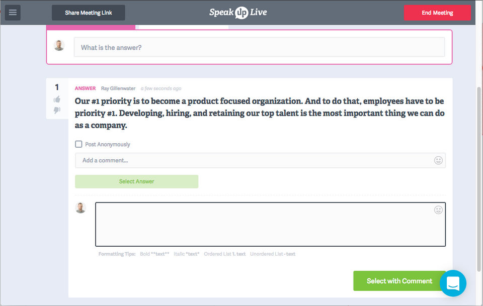Click the avatar beside the large comment box
Image resolution: width=483 pixels, height=306 pixels.
[80, 208]
